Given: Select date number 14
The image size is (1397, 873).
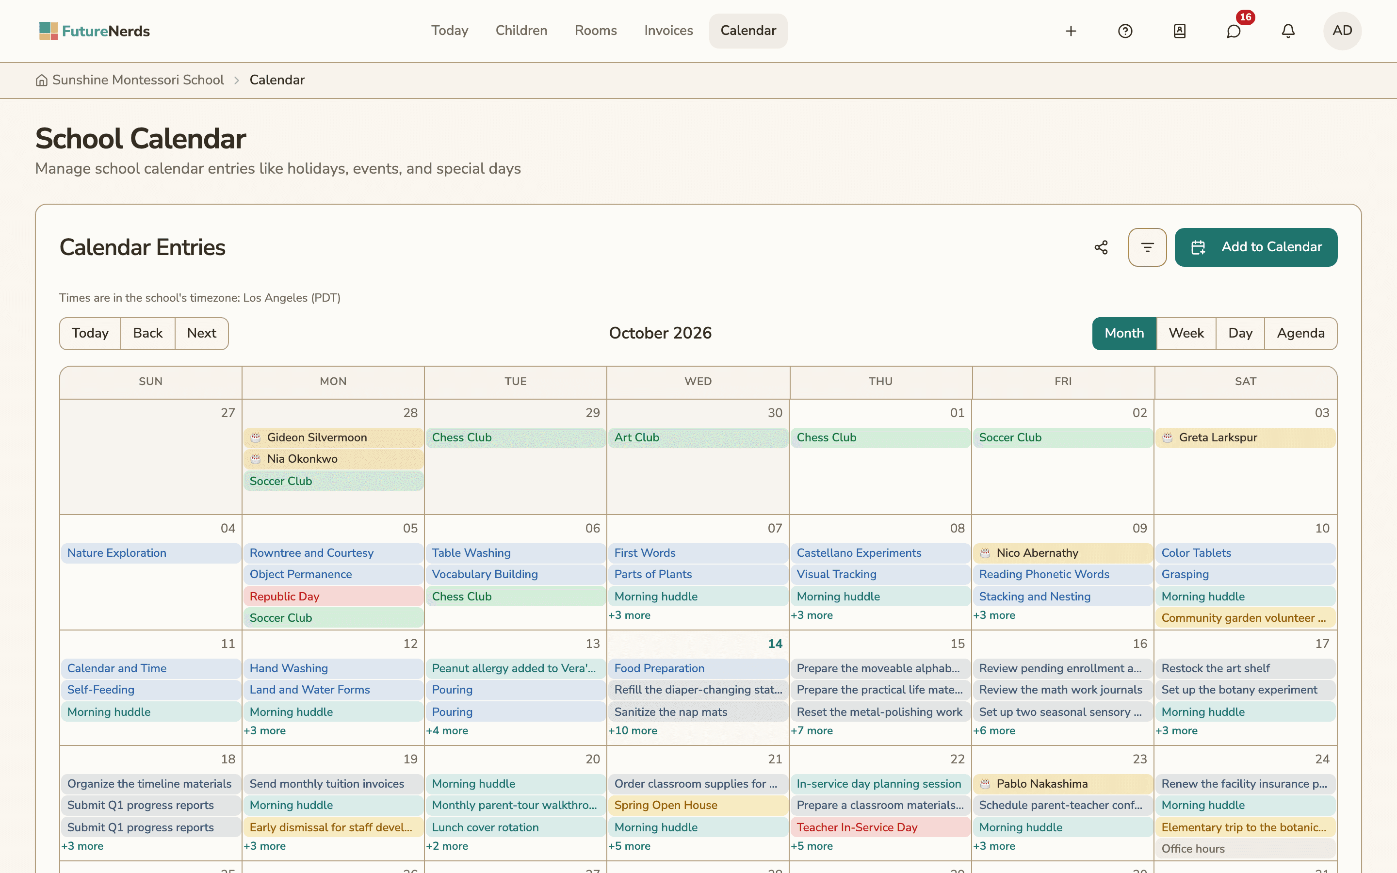Looking at the screenshot, I should click(775, 643).
